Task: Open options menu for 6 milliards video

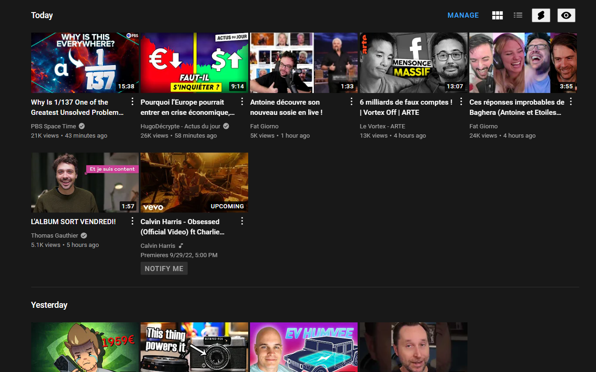Action: 461,101
